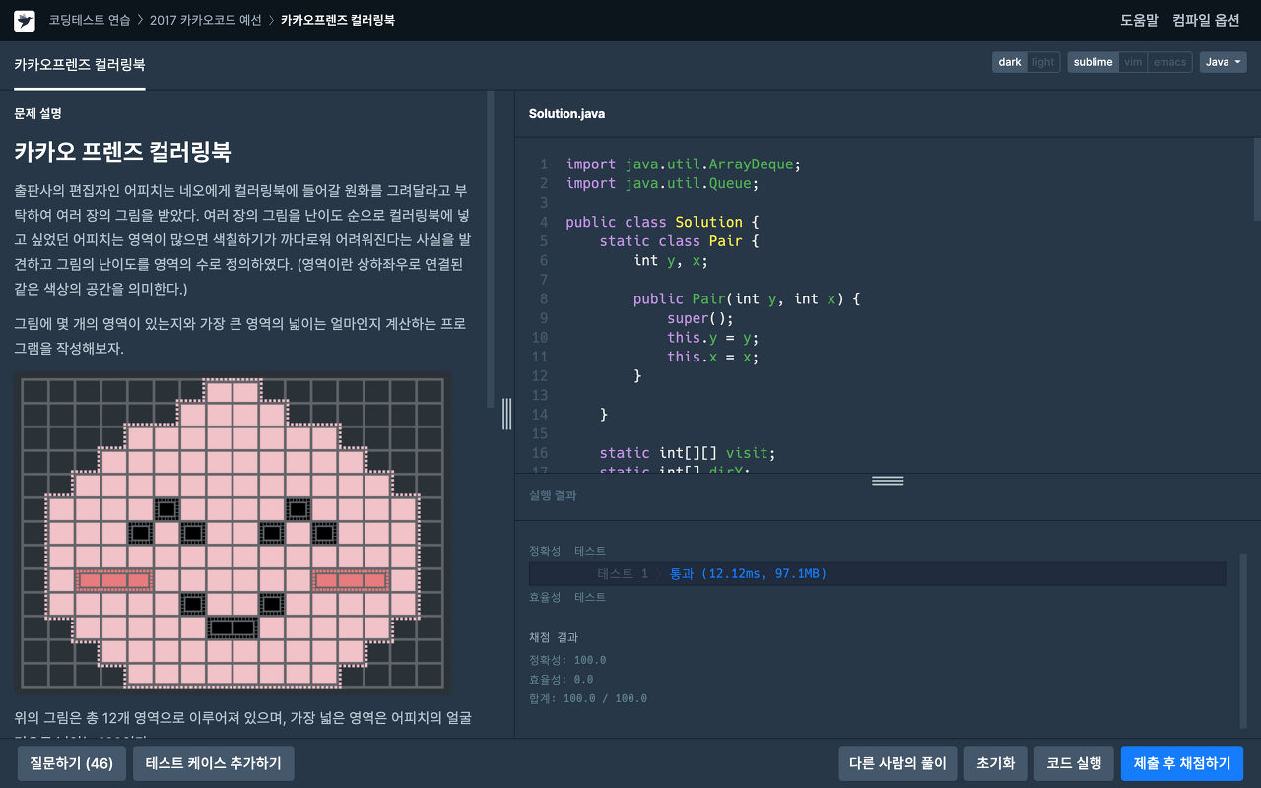Click the 초기화 reset button

pyautogui.click(x=995, y=763)
